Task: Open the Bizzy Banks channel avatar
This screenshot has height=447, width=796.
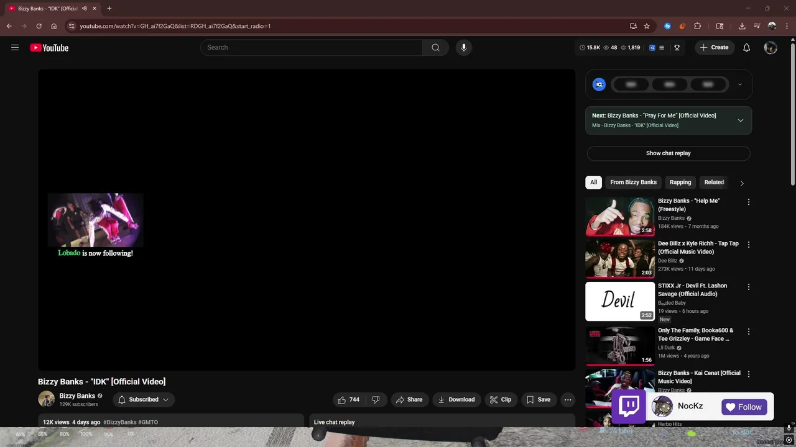Action: coord(47,400)
